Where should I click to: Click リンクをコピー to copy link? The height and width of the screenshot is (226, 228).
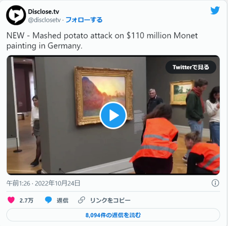coord(110,200)
